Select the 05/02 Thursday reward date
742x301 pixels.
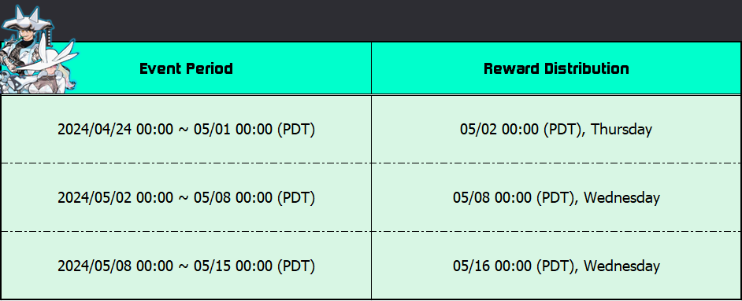click(x=556, y=129)
